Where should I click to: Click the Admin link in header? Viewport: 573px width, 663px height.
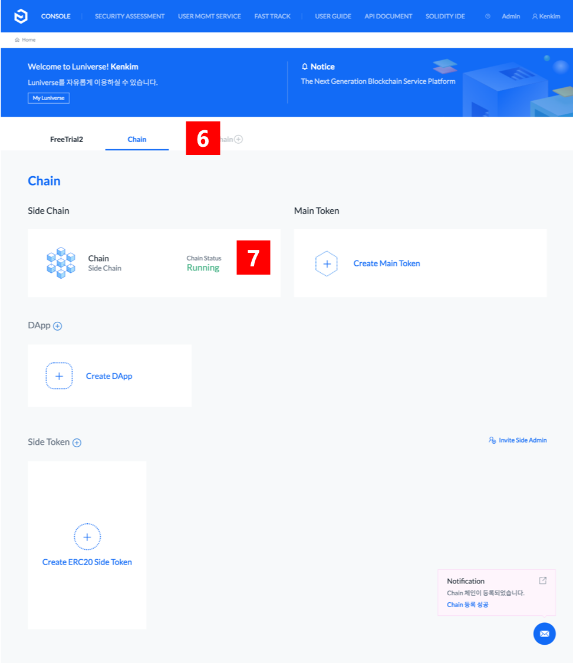pyautogui.click(x=511, y=16)
